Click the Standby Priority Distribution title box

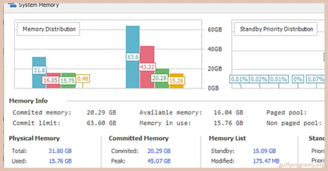pyautogui.click(x=276, y=29)
